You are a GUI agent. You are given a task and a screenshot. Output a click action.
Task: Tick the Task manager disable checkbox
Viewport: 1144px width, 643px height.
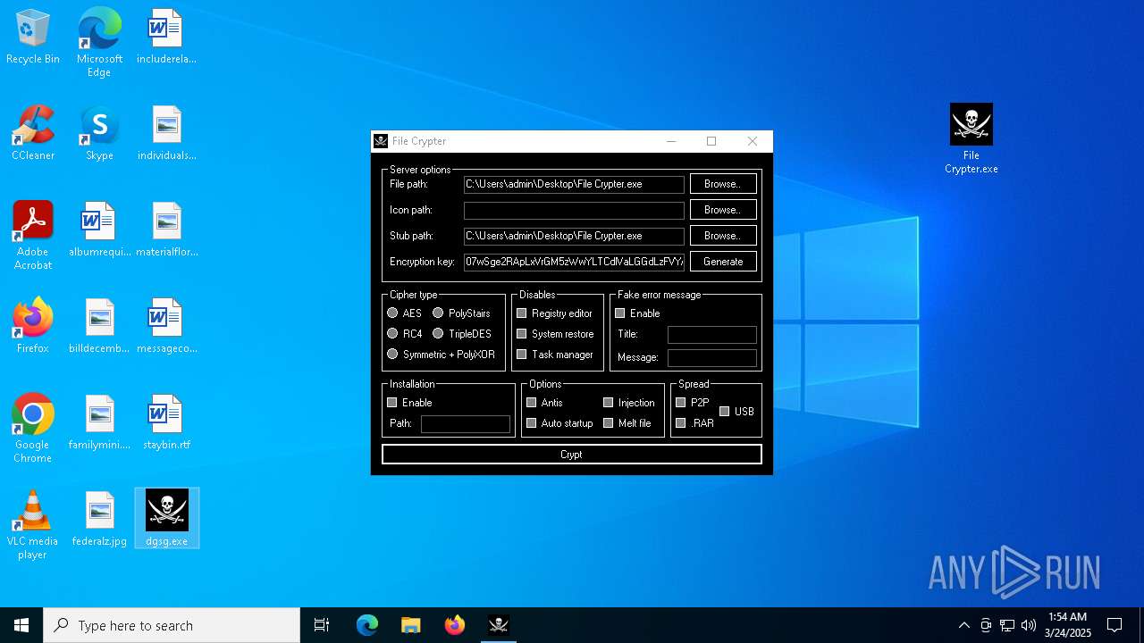[x=522, y=355]
